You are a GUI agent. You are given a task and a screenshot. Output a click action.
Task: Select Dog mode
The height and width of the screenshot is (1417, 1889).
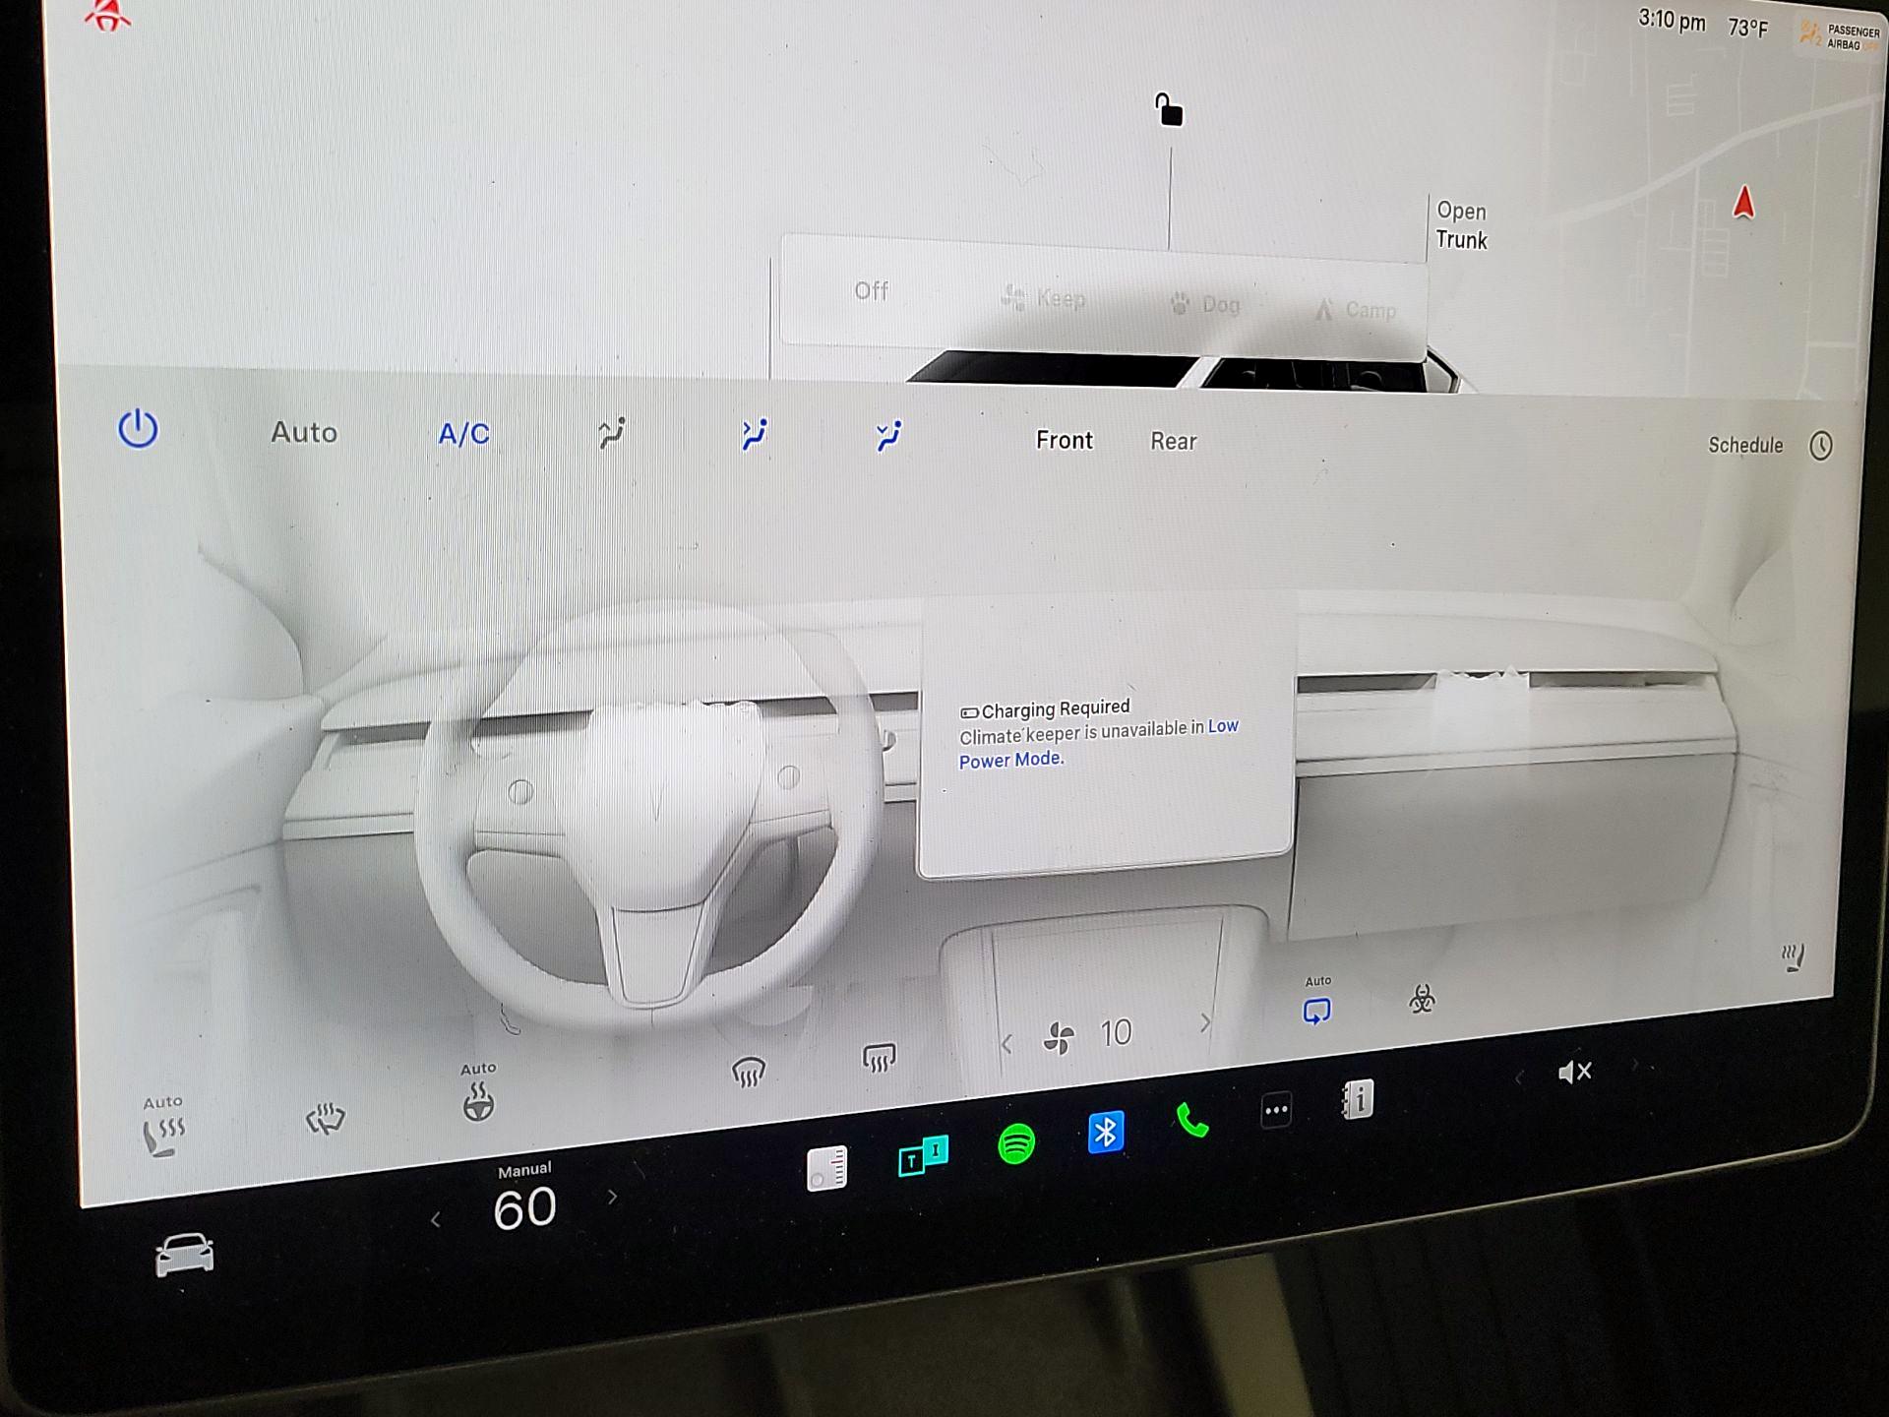pyautogui.click(x=1204, y=304)
